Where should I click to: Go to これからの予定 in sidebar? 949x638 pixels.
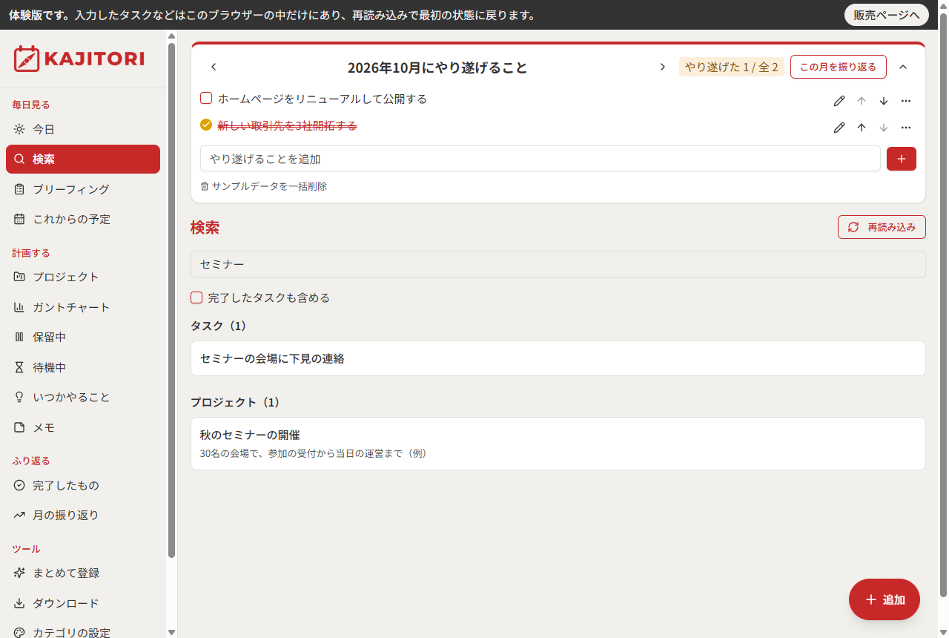83,220
